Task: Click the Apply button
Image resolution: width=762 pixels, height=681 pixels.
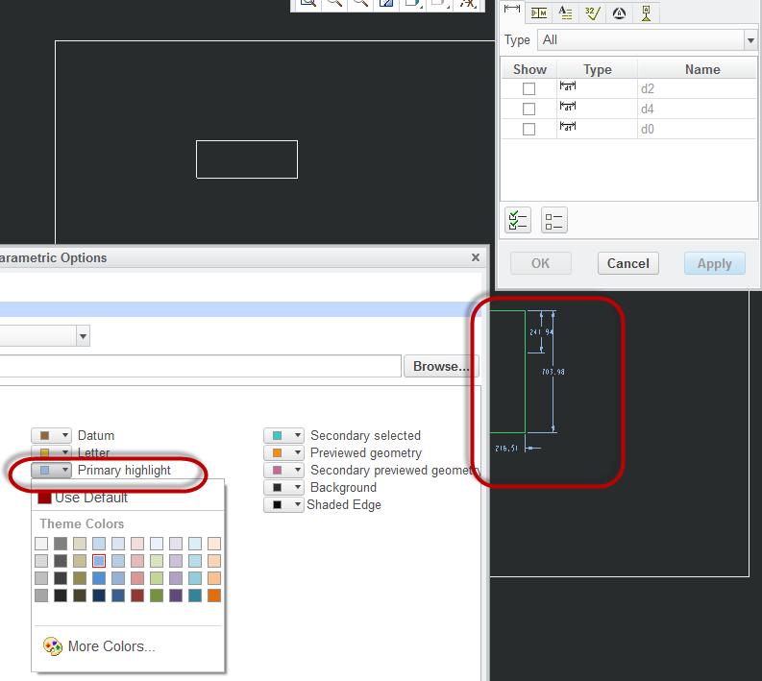Action: point(714,263)
